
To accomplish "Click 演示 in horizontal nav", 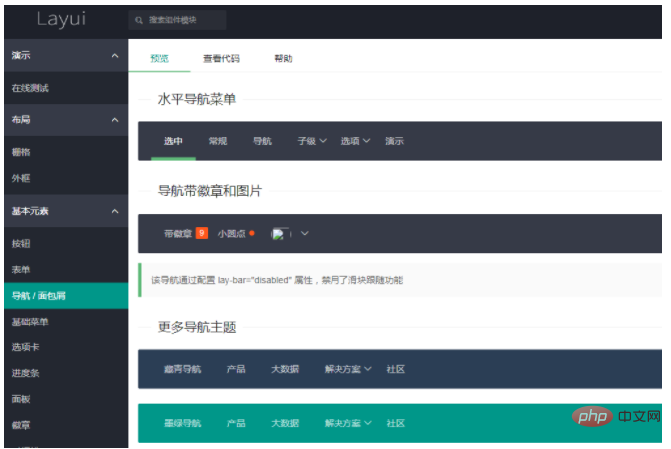I will (394, 141).
